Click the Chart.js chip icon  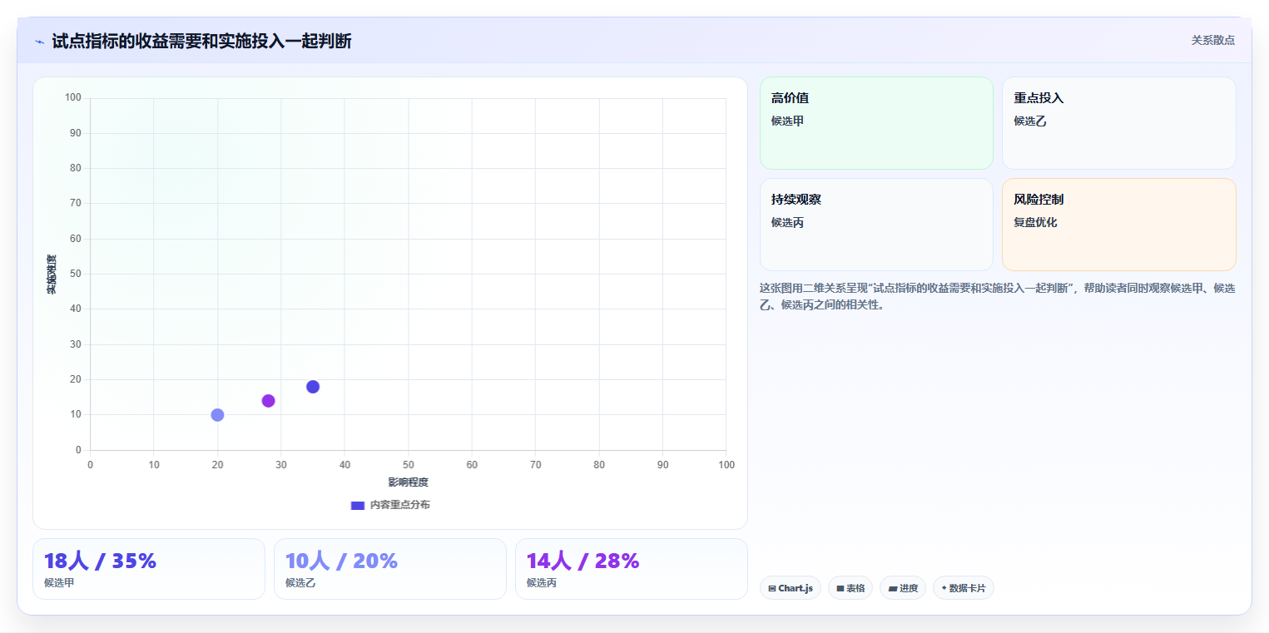[772, 588]
